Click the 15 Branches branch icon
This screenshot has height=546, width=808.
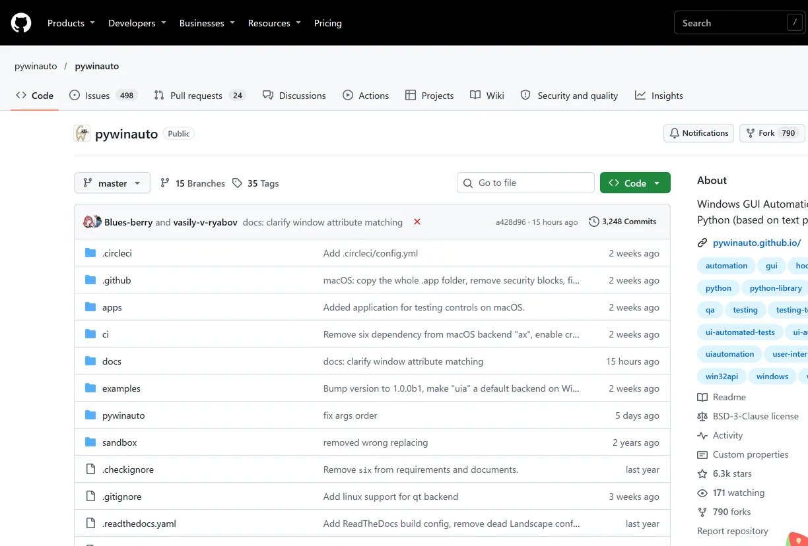(165, 183)
